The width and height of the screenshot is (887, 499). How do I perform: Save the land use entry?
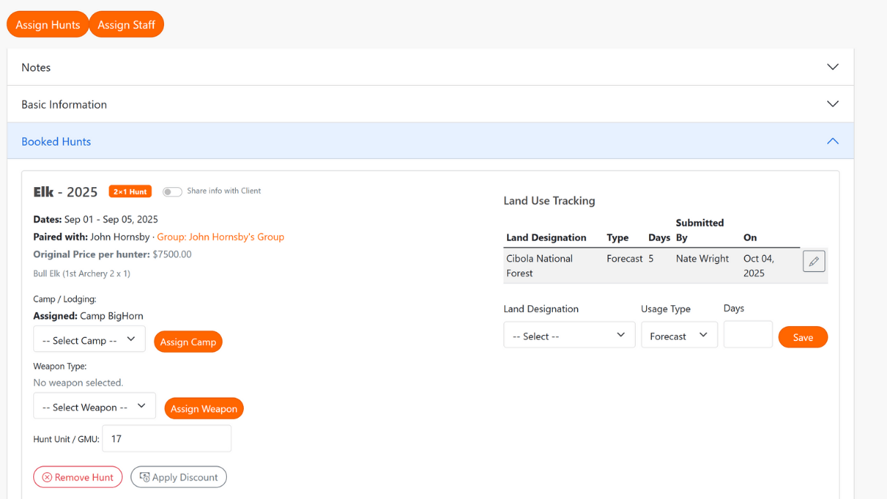803,337
